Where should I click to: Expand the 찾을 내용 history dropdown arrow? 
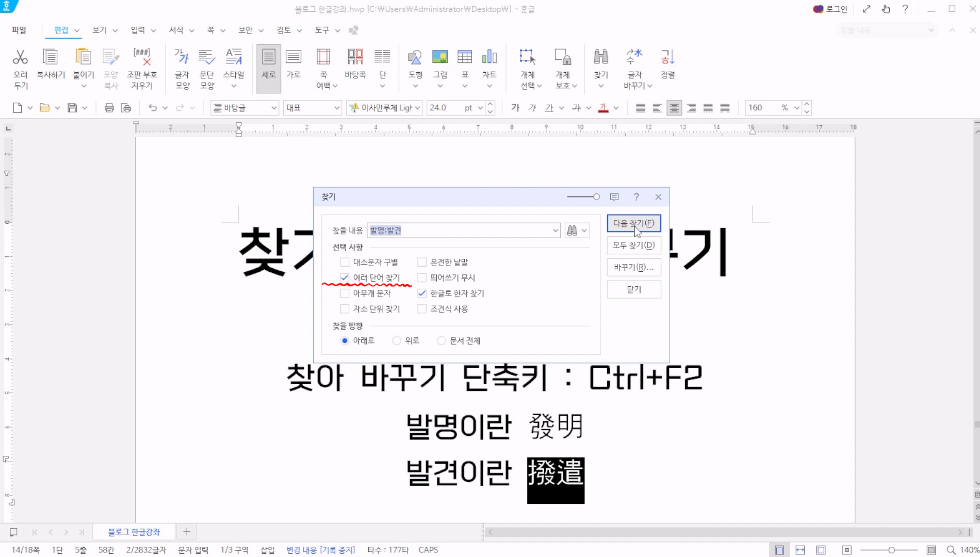click(x=555, y=231)
